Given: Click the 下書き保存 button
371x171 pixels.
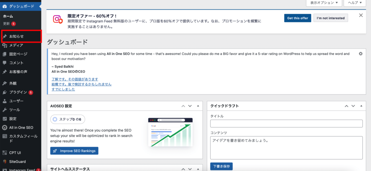Looking at the screenshot, I should coord(221,166).
